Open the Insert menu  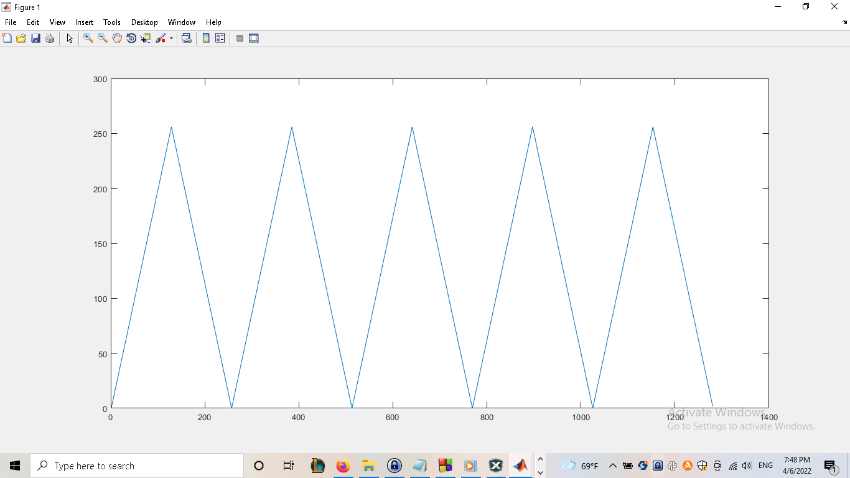(85, 22)
